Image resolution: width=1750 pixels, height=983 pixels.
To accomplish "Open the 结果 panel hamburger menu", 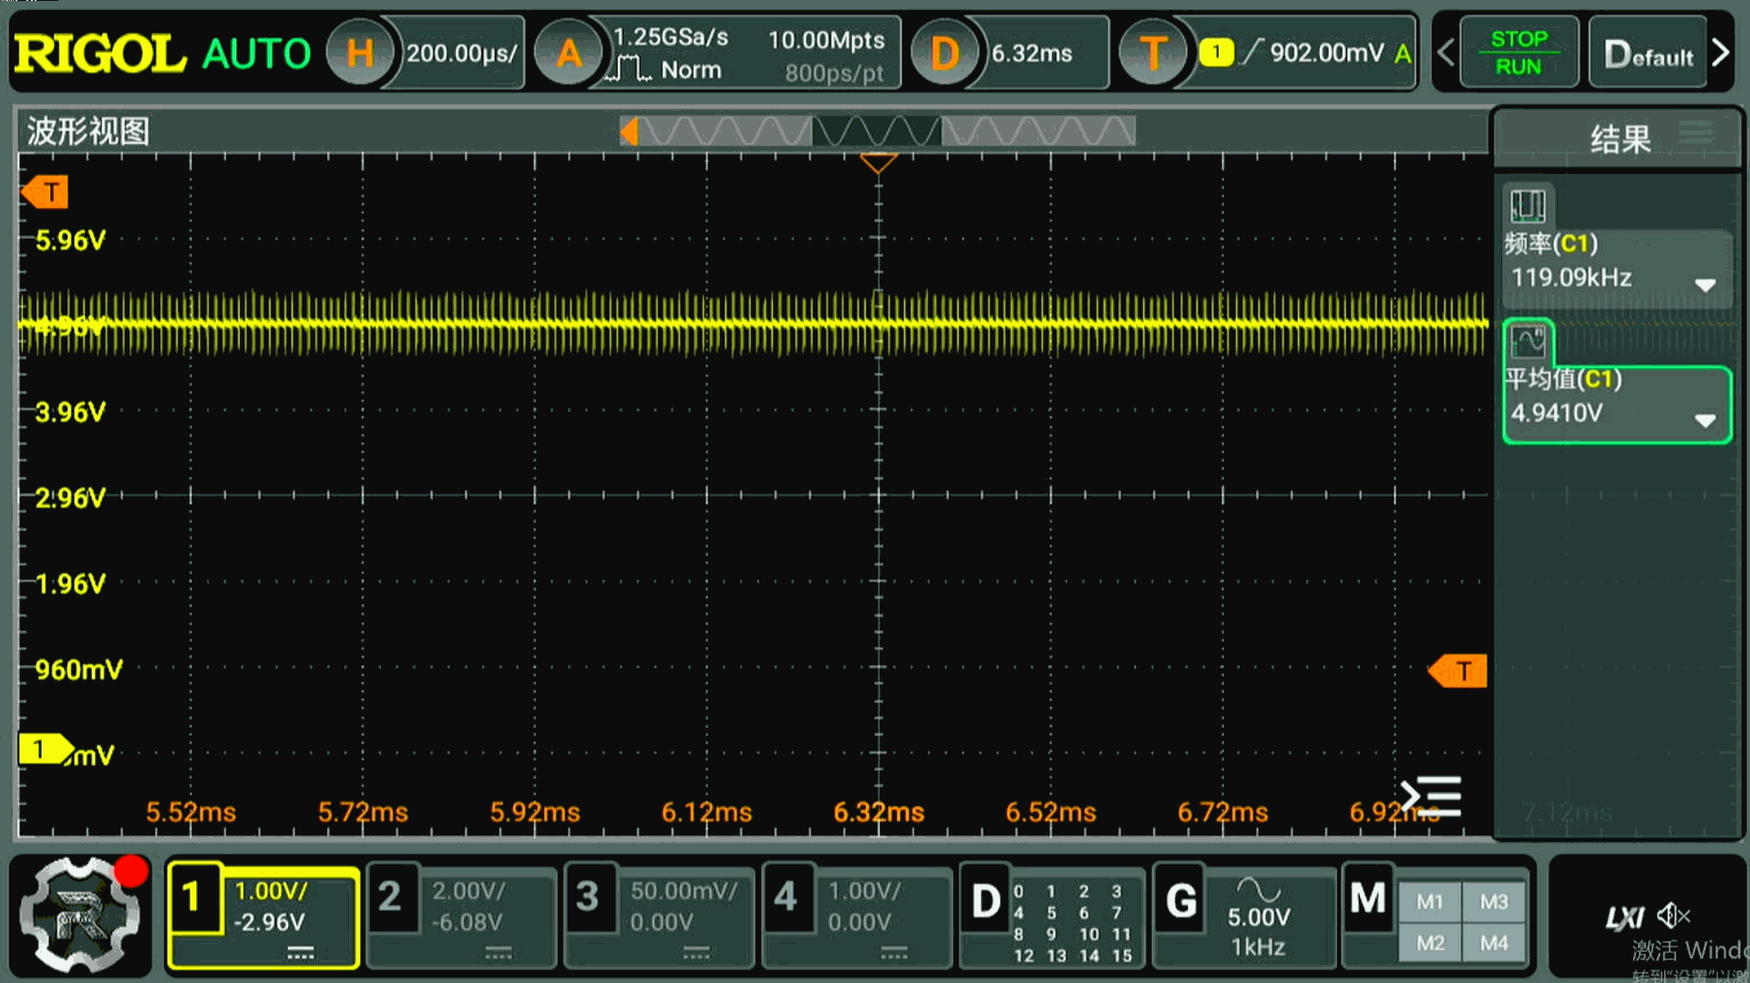I will [1696, 132].
